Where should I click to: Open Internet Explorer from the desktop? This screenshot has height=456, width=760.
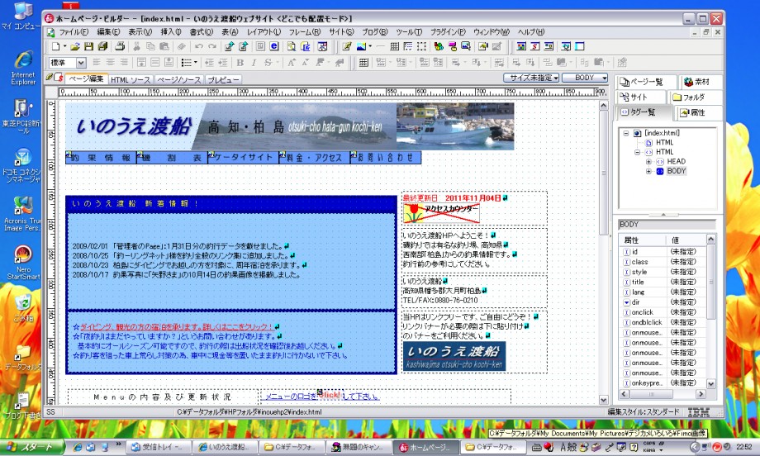(23, 68)
